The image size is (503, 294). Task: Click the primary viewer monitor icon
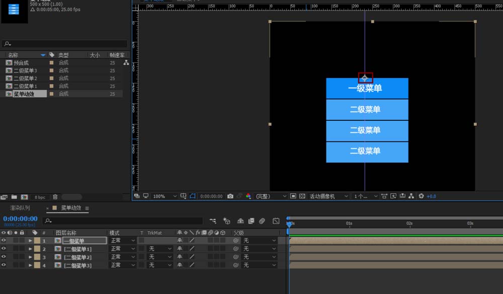(146, 196)
